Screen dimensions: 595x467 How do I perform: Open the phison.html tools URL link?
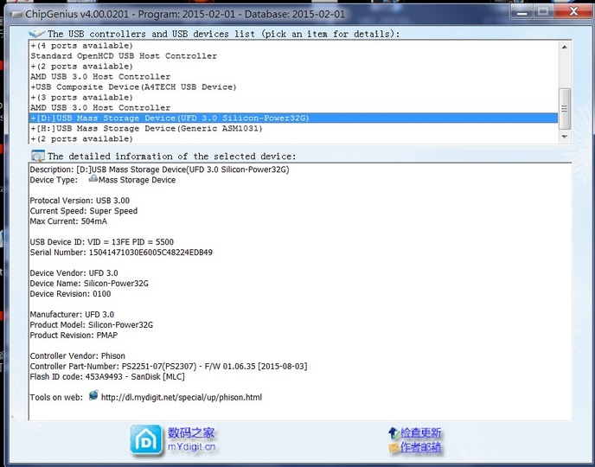click(182, 397)
